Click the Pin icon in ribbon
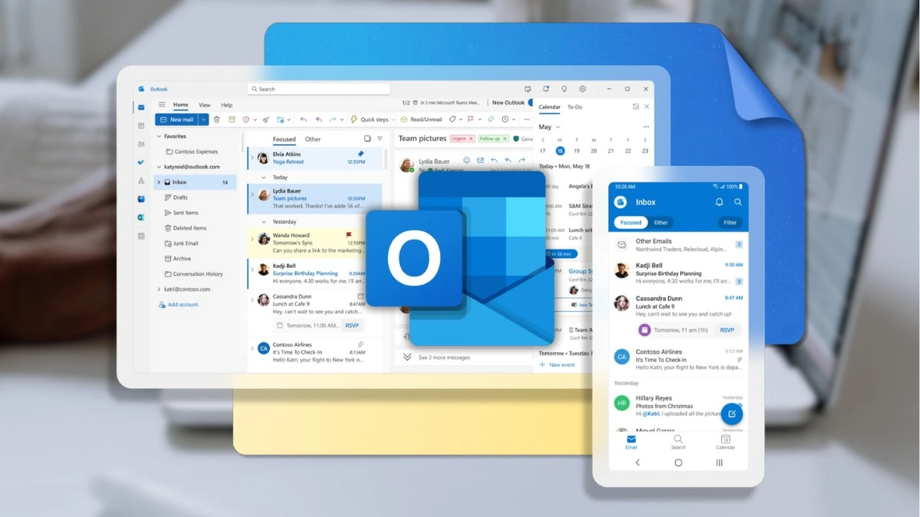The height and width of the screenshot is (517, 920). click(x=491, y=119)
